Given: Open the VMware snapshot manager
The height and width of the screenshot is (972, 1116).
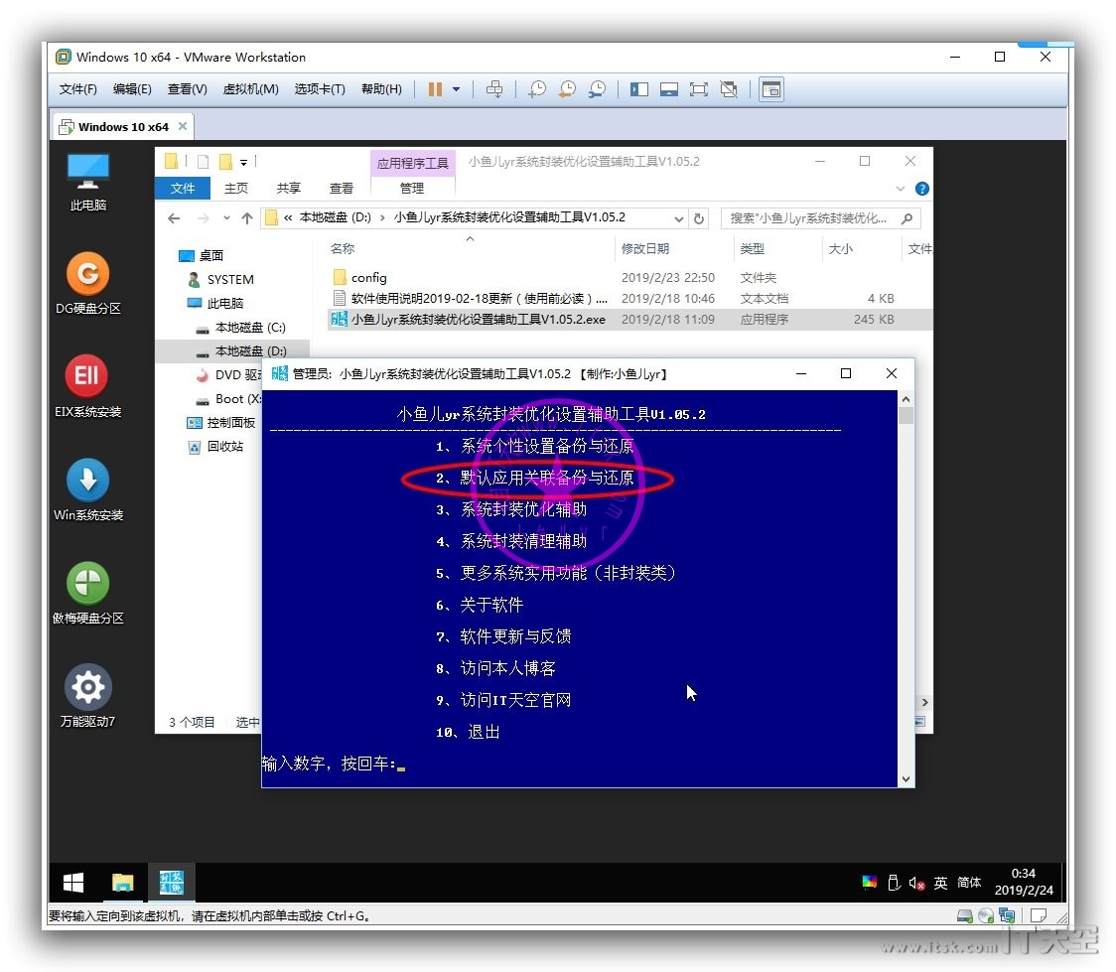Looking at the screenshot, I should click(x=597, y=89).
